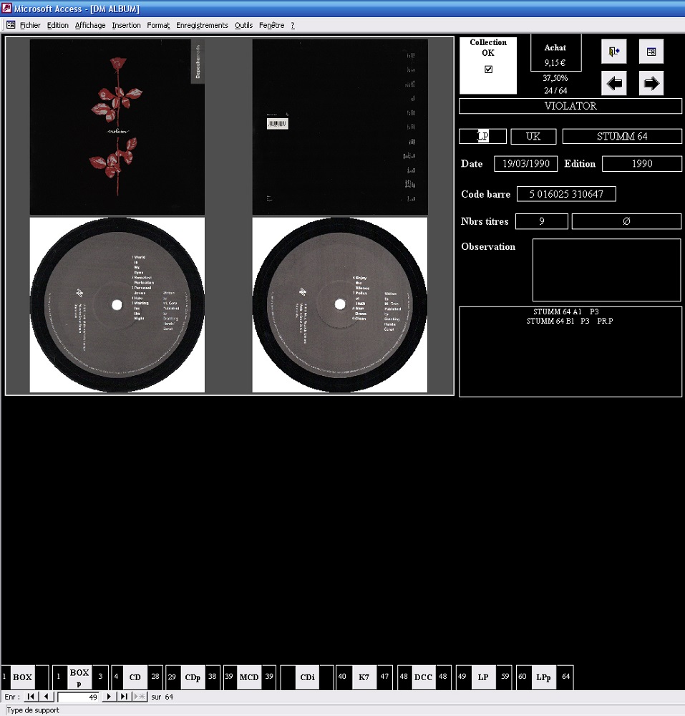
Task: Click the number 47 after K7 button
Action: click(384, 677)
